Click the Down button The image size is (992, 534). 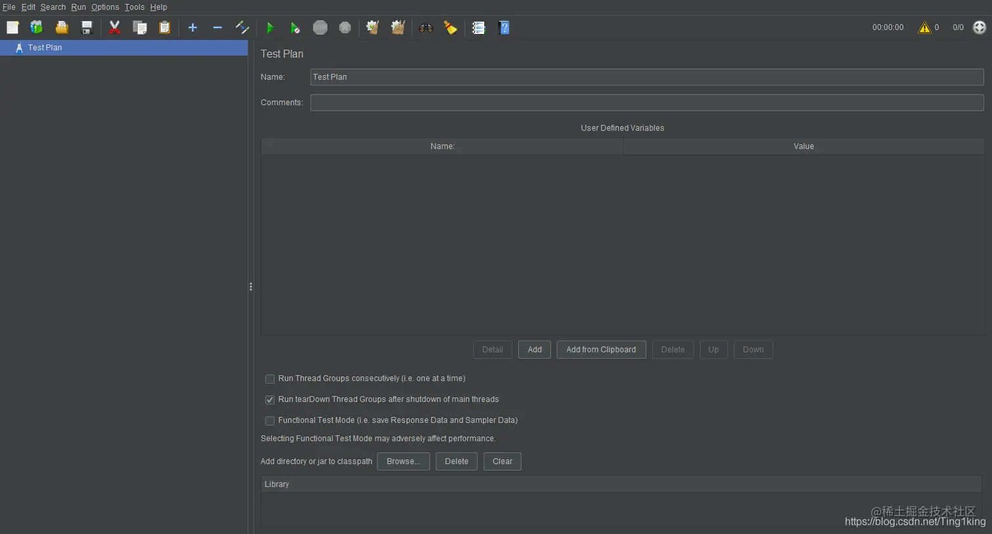coord(753,350)
